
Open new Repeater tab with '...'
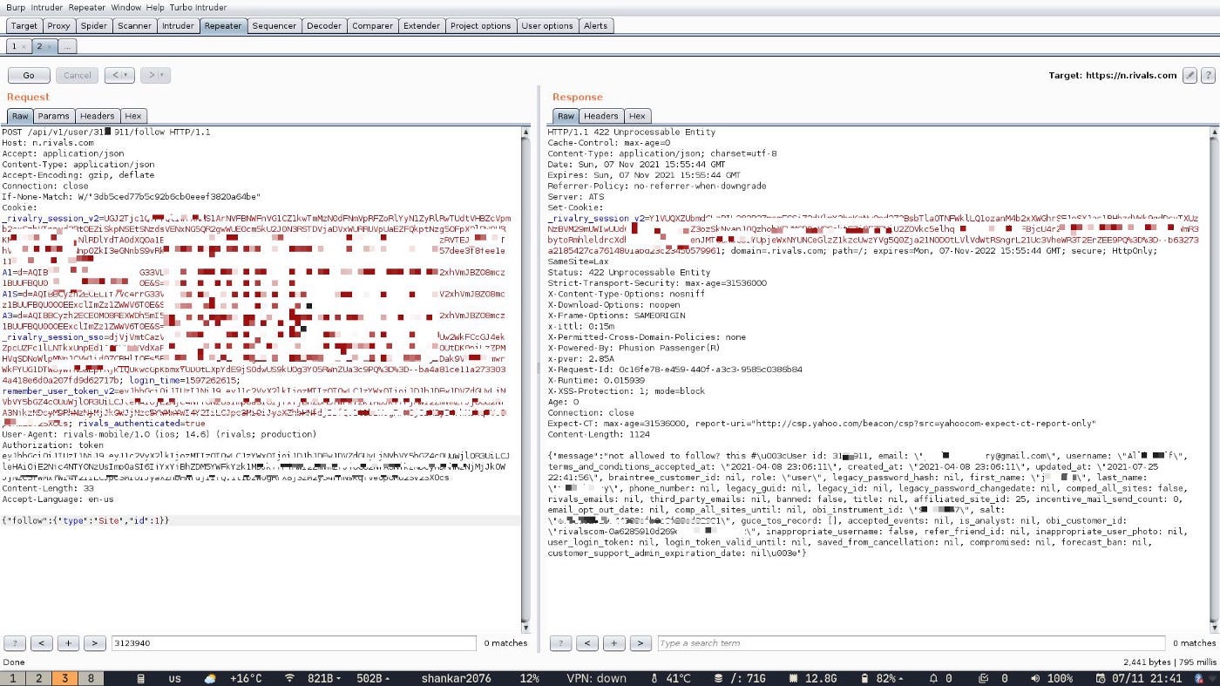coord(68,46)
